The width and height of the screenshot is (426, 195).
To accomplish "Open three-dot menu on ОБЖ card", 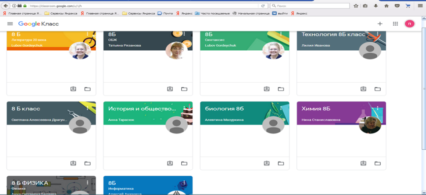I will [184, 33].
